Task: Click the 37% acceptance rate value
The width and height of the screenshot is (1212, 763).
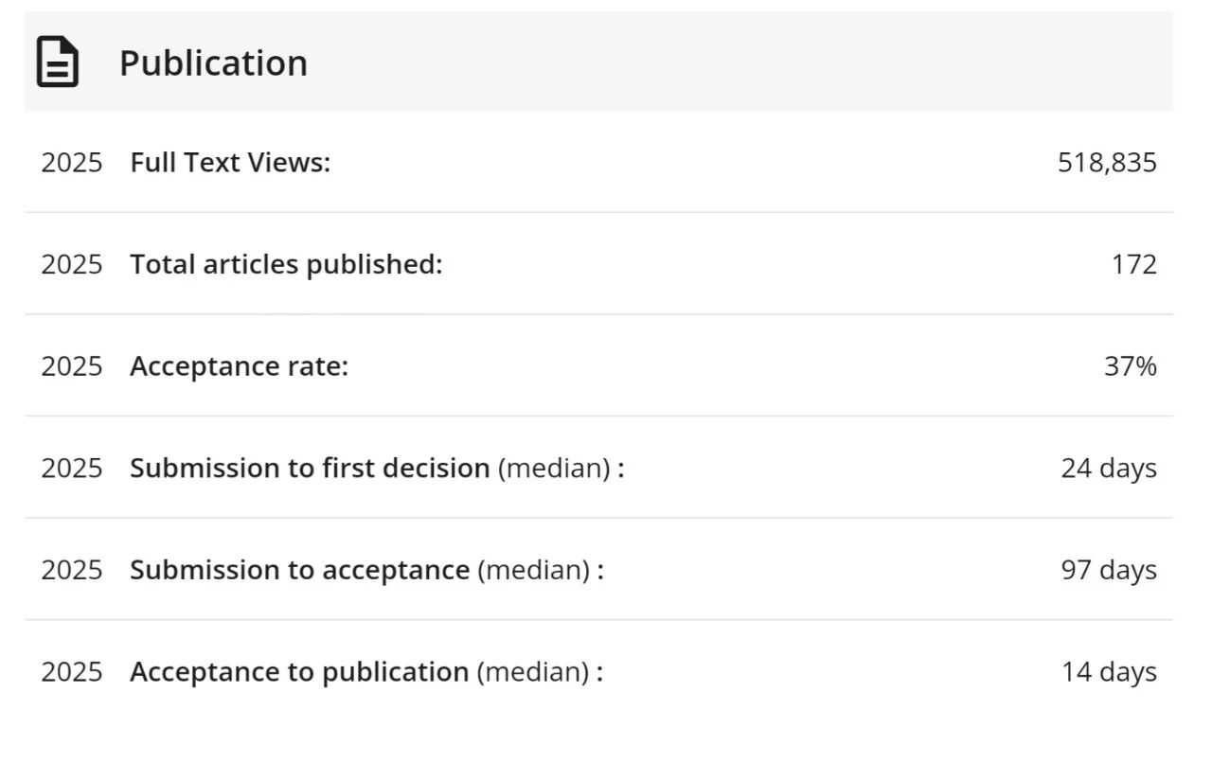Action: pyautogui.click(x=1130, y=366)
